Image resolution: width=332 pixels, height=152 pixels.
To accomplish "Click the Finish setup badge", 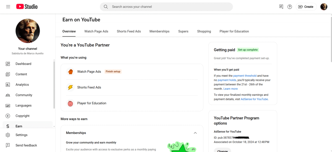I will (x=113, y=71).
